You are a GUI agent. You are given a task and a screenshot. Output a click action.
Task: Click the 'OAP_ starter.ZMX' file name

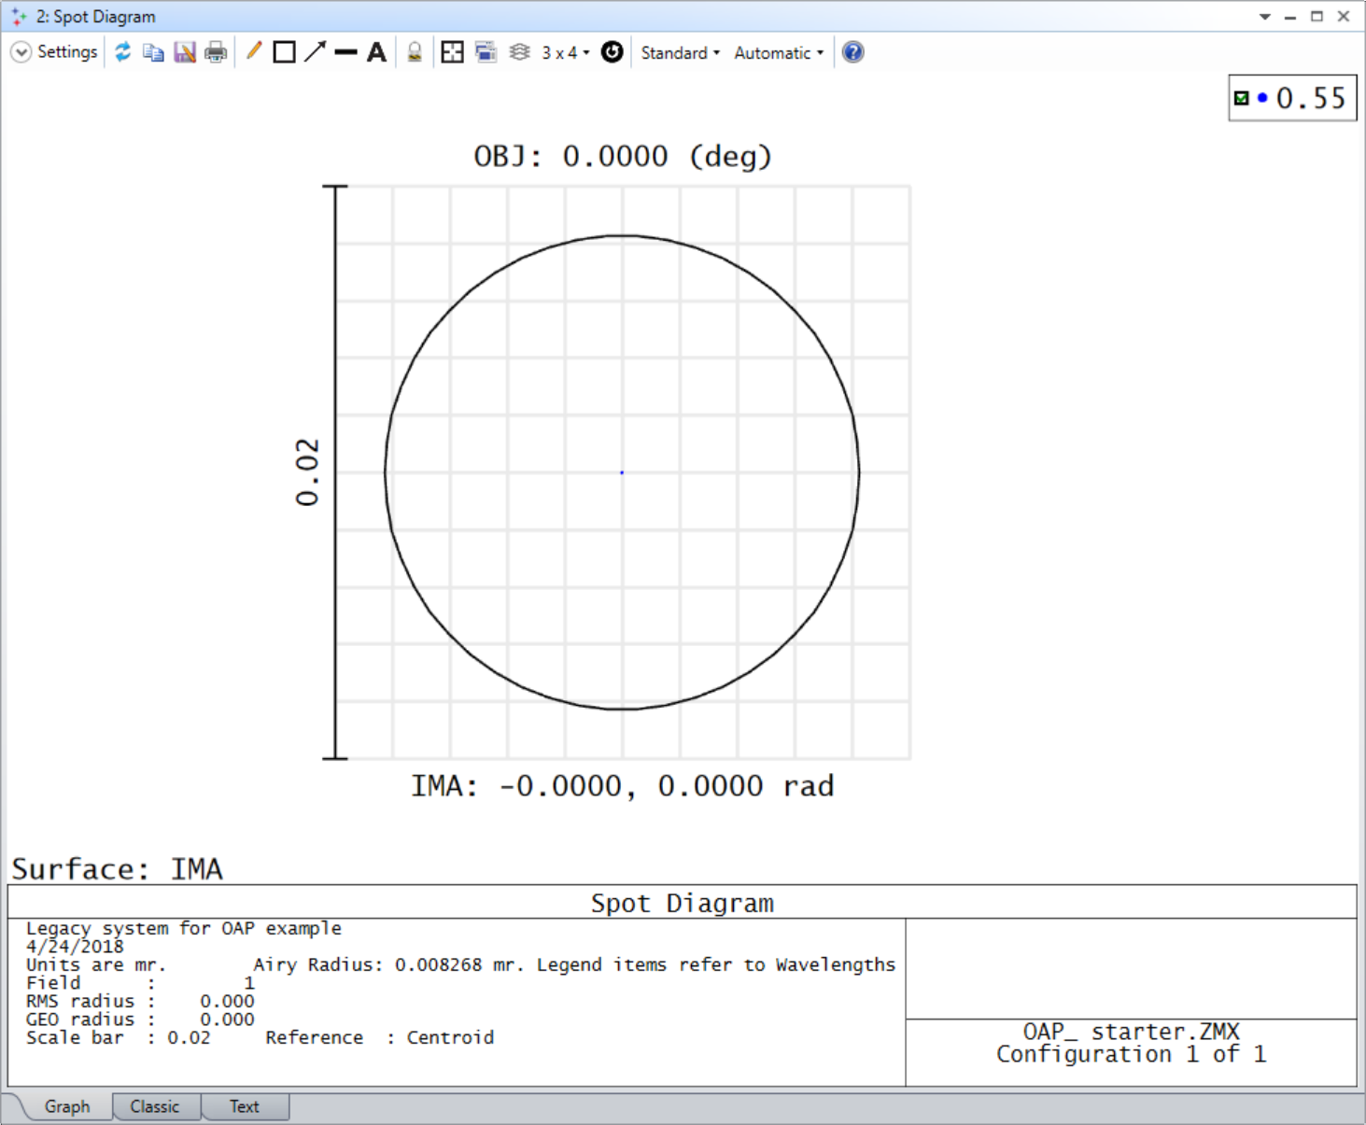tap(1132, 1032)
